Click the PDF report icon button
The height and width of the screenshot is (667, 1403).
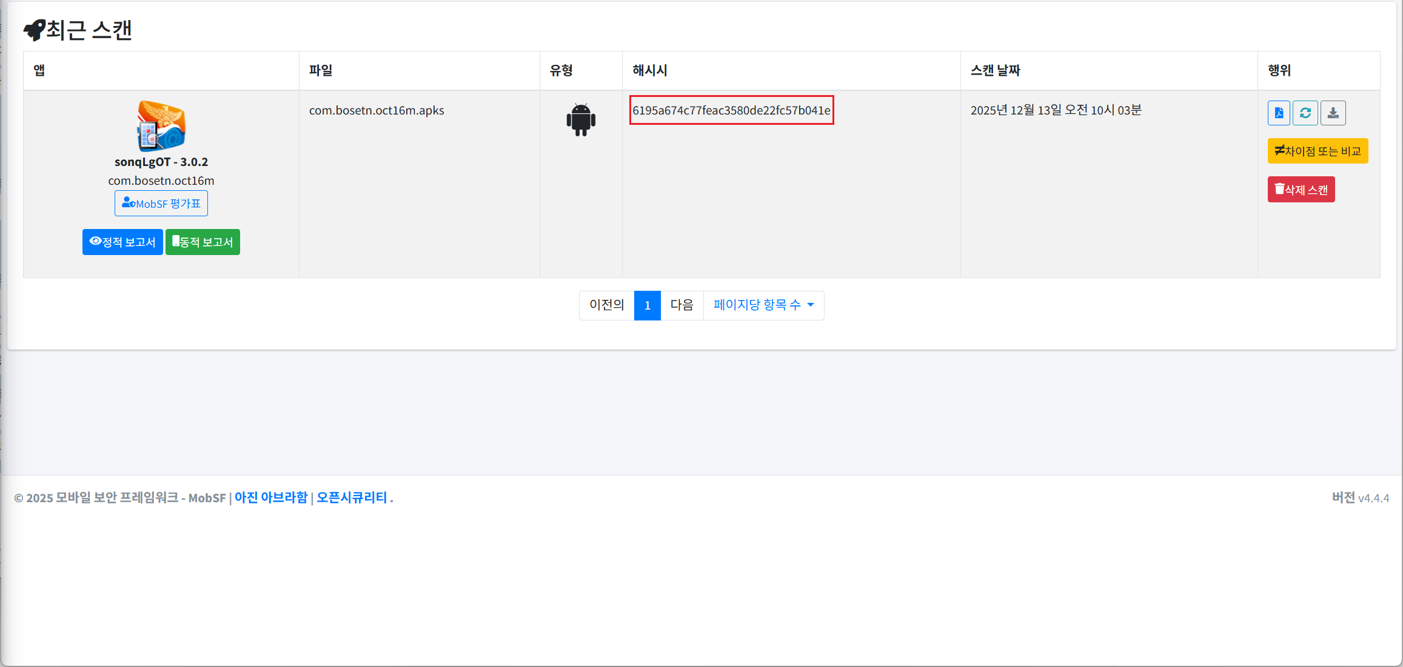(x=1279, y=113)
